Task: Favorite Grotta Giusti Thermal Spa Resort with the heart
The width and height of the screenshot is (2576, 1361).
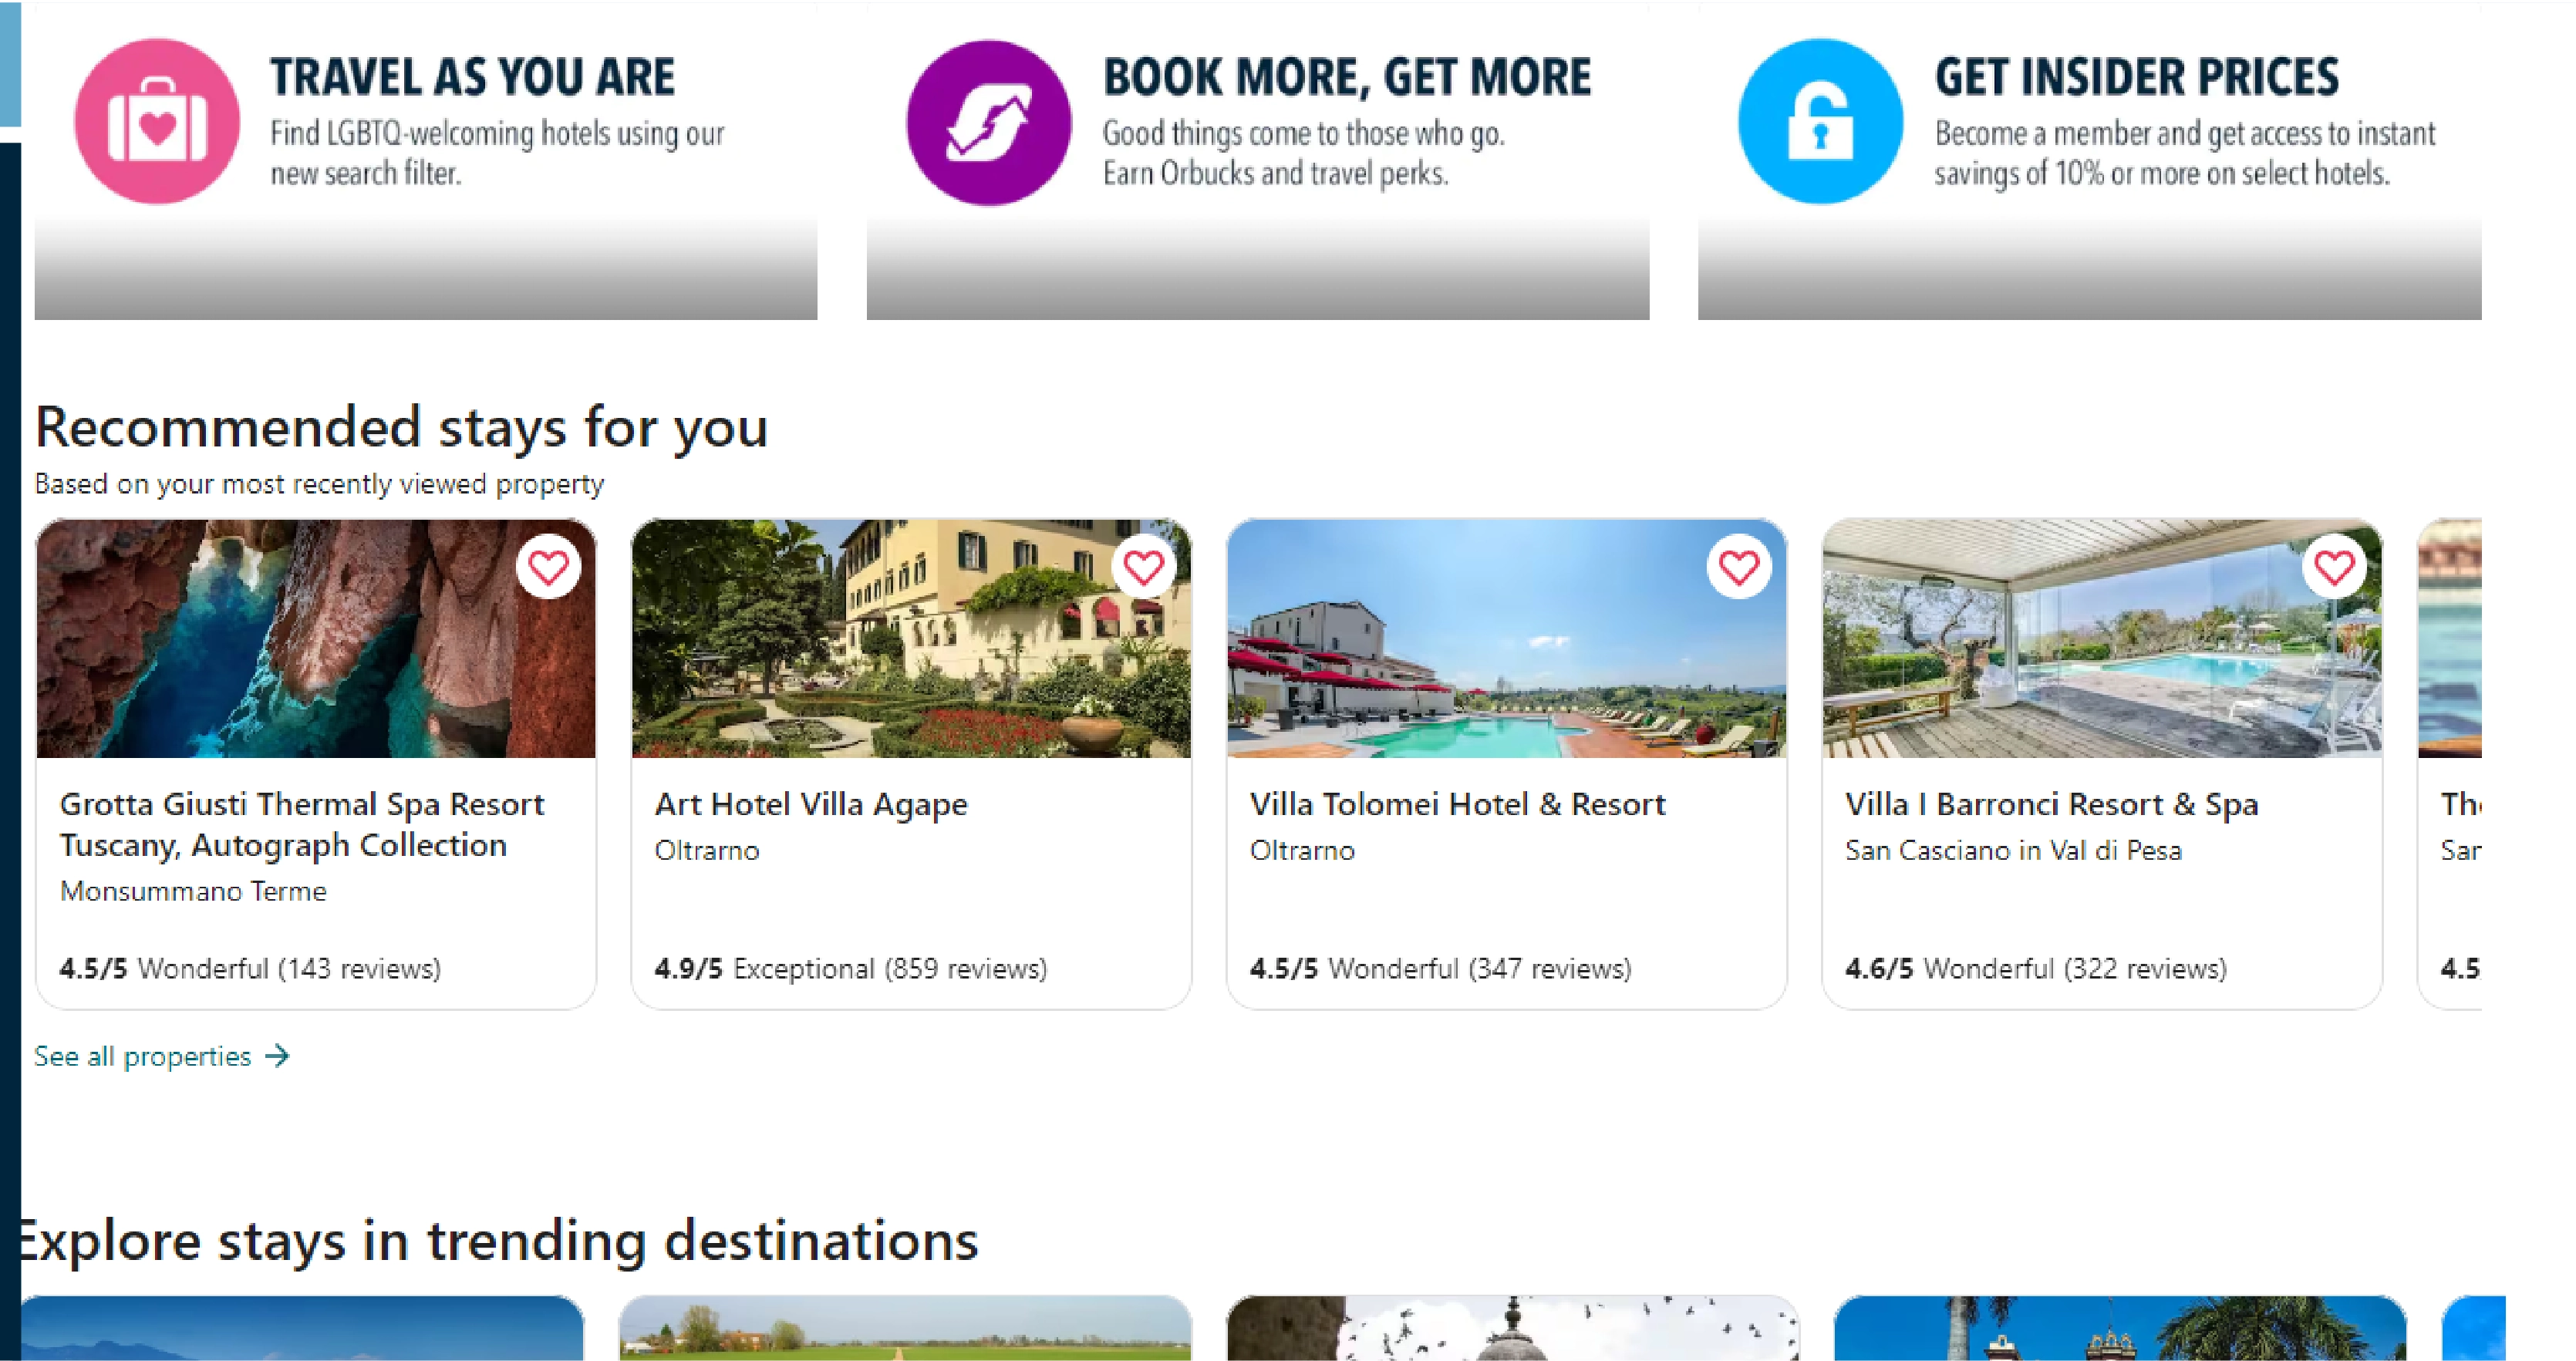Action: point(547,566)
